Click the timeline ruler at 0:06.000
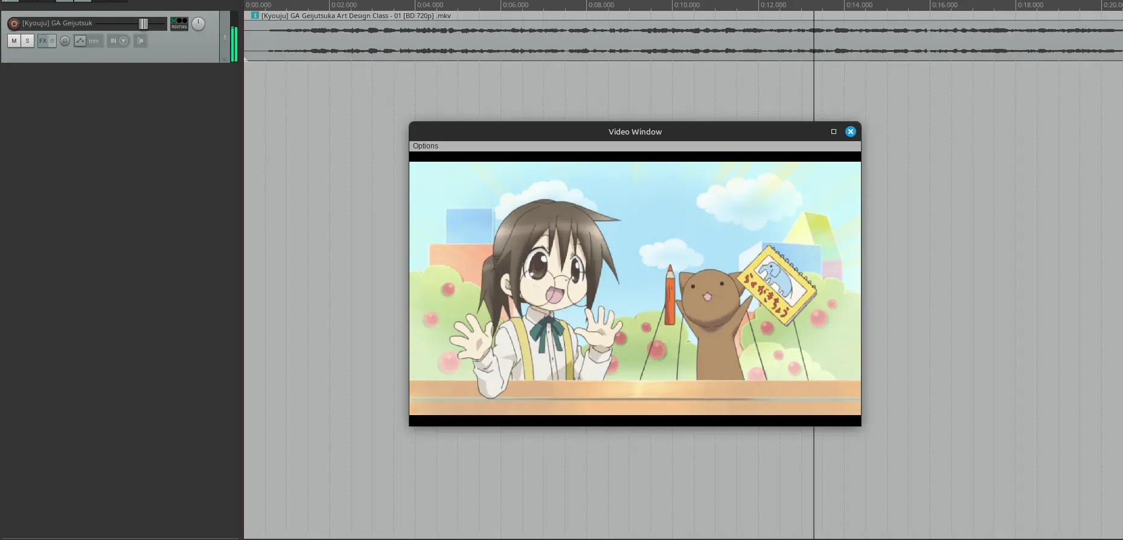The image size is (1123, 540). click(515, 5)
